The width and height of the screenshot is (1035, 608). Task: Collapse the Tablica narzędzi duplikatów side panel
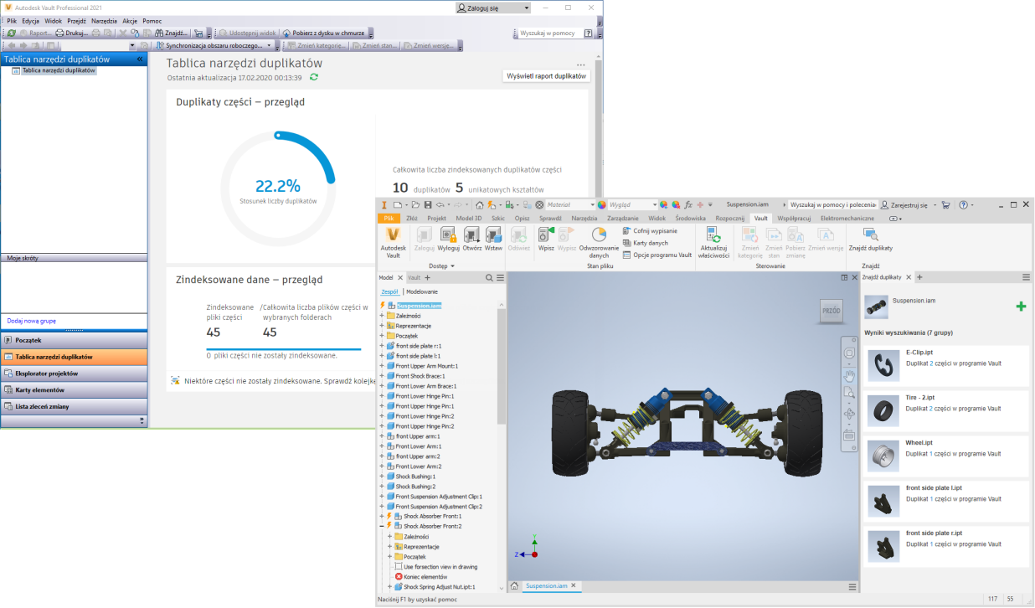tap(140, 59)
